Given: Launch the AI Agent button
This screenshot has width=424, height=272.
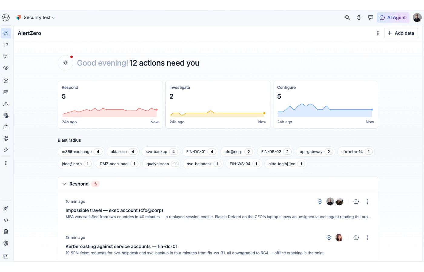Looking at the screenshot, I should [x=393, y=18].
